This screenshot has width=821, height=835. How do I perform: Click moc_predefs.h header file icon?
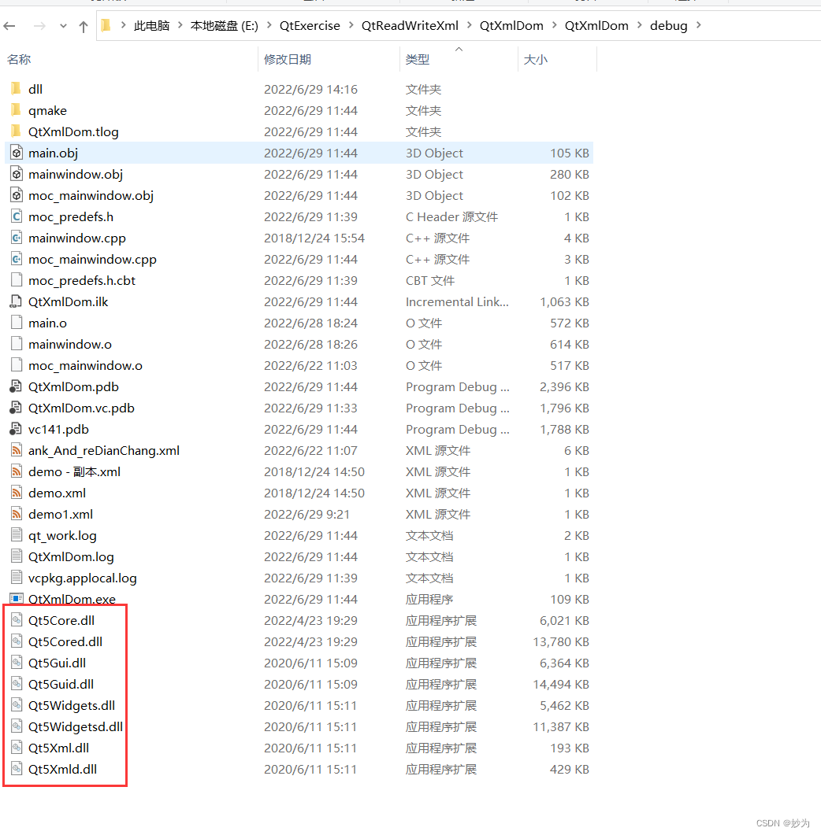[x=17, y=216]
